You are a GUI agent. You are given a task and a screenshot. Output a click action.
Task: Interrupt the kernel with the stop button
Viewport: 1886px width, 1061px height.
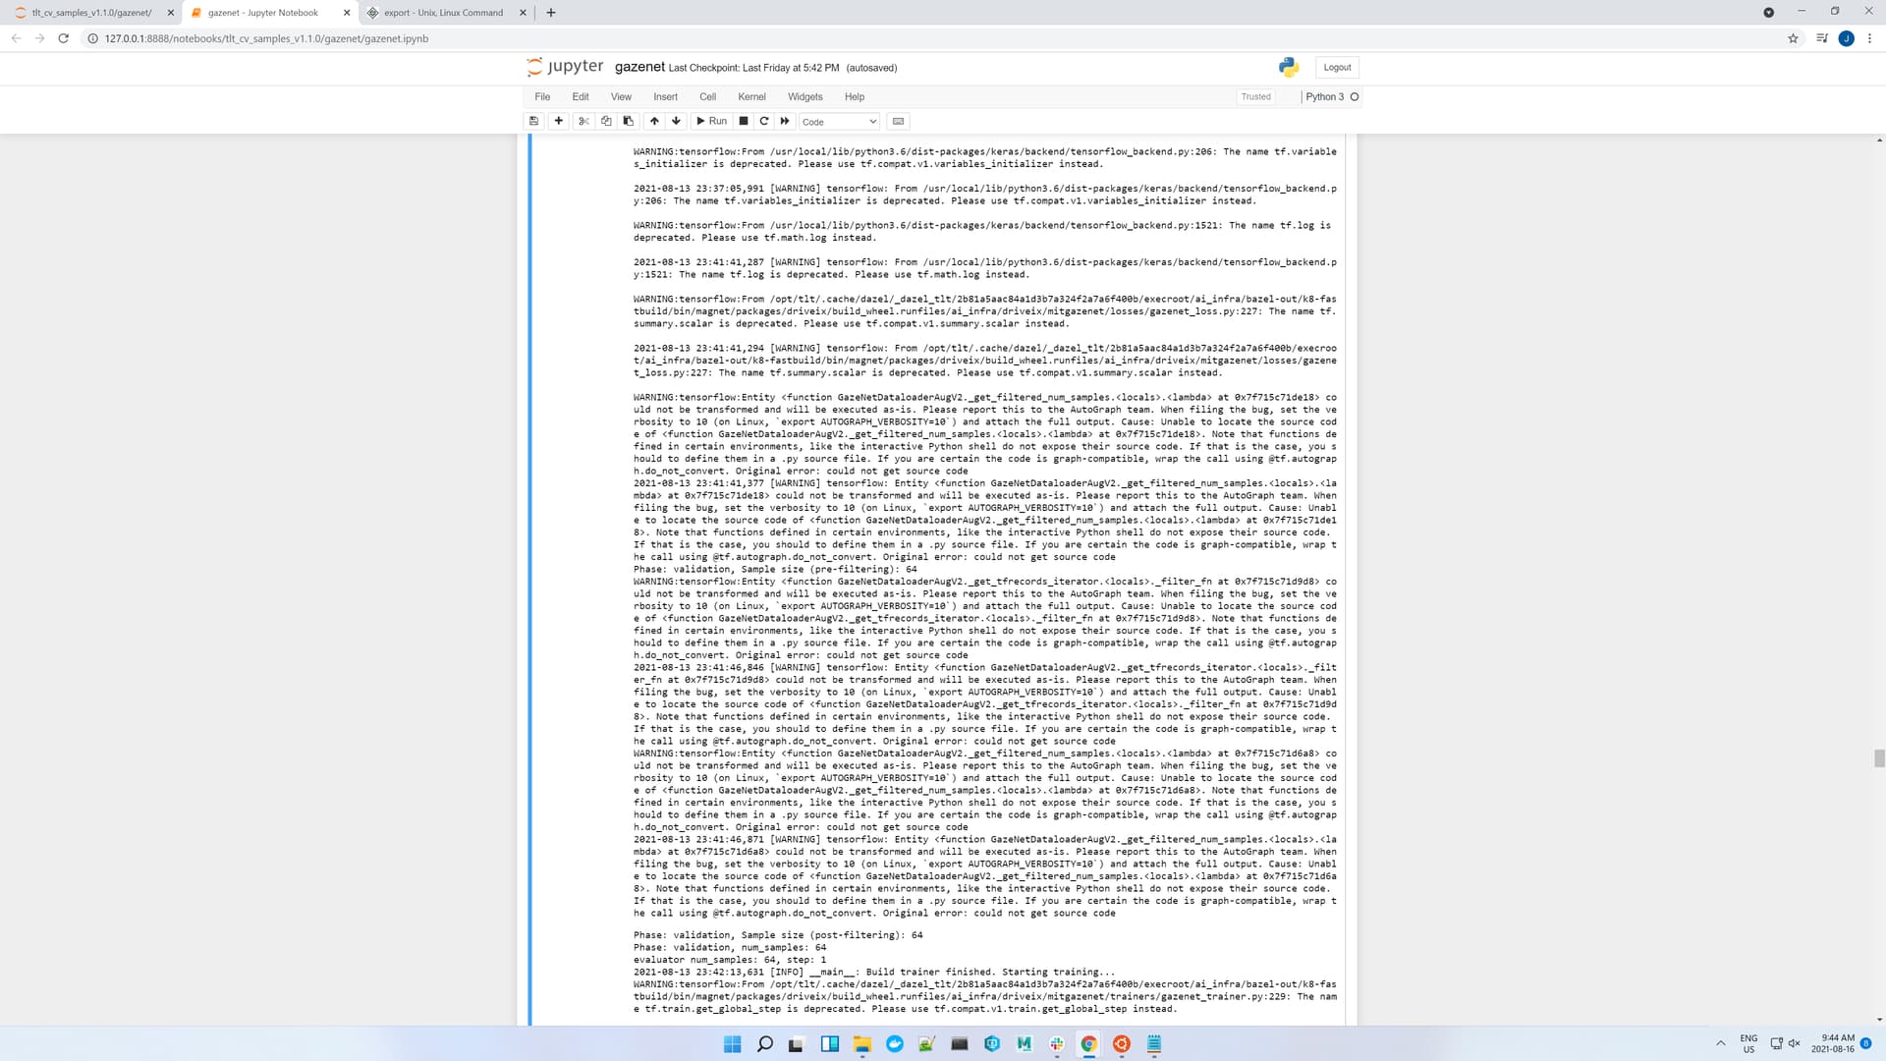pos(744,121)
